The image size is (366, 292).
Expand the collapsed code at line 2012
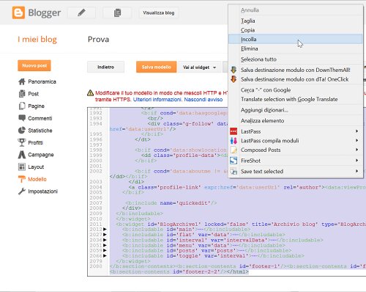tap(105, 229)
